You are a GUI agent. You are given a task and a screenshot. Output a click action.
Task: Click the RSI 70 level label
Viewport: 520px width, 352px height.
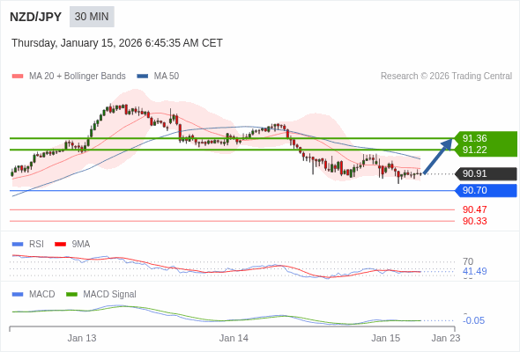468,261
